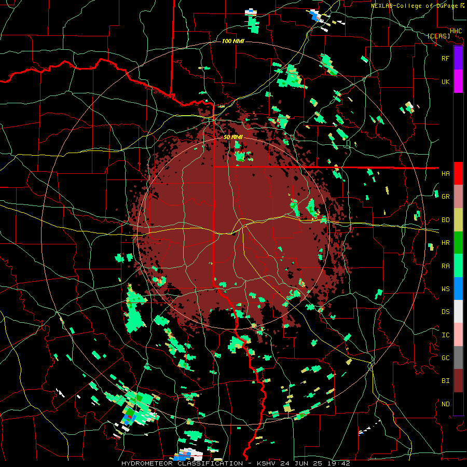The height and width of the screenshot is (467, 467).
Task: Click the magenta UK color swatch
Action: click(458, 81)
